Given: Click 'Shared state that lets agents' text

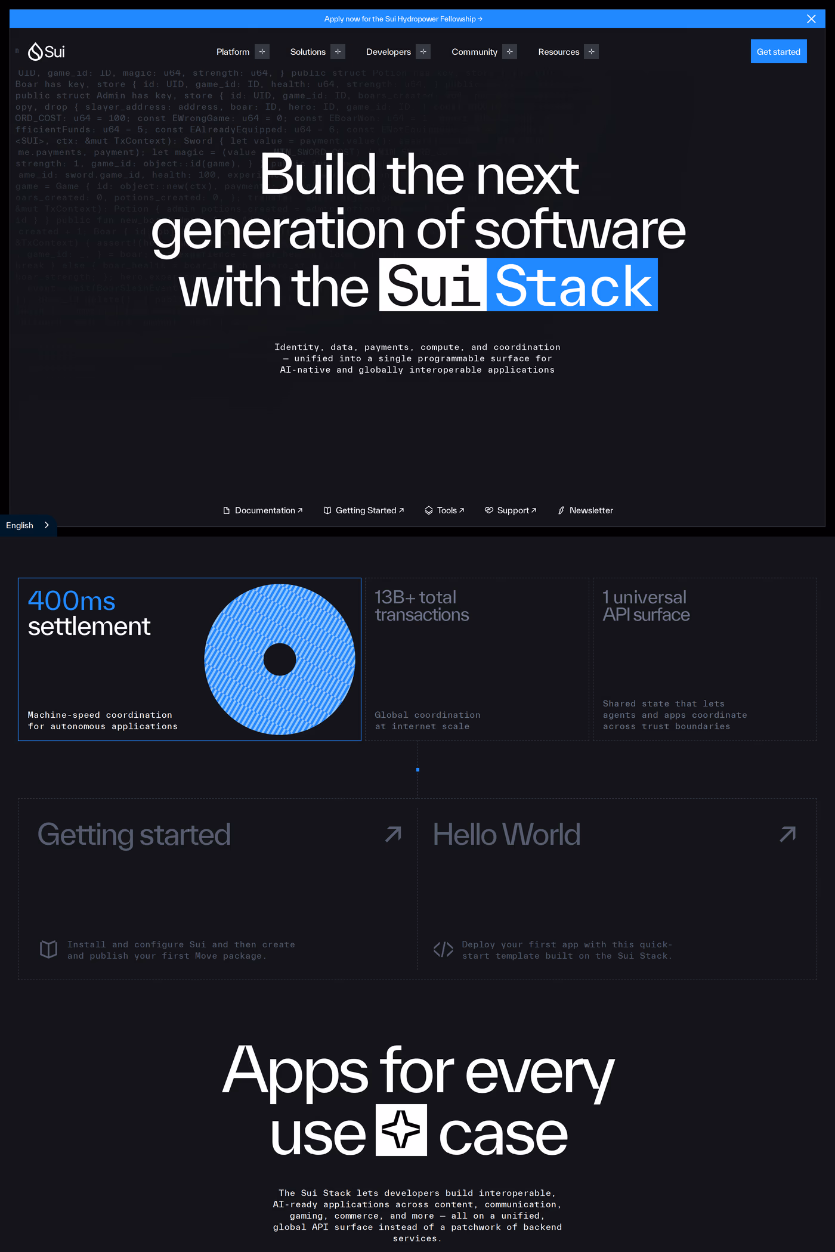Looking at the screenshot, I should pyautogui.click(x=675, y=715).
